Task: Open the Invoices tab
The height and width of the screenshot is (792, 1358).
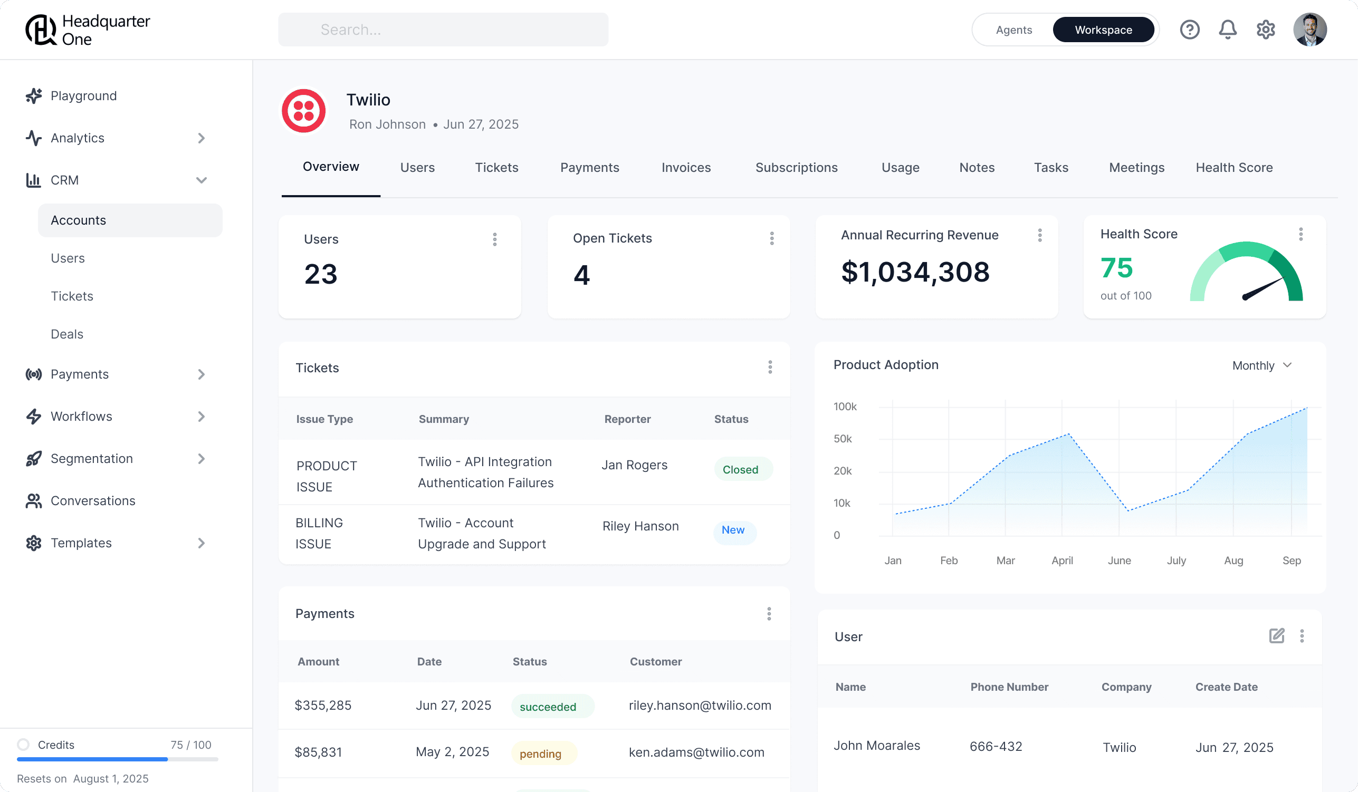Action: pyautogui.click(x=686, y=168)
